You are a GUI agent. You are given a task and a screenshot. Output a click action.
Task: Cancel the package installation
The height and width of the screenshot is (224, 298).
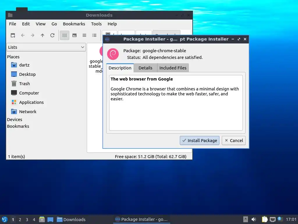[234, 140]
